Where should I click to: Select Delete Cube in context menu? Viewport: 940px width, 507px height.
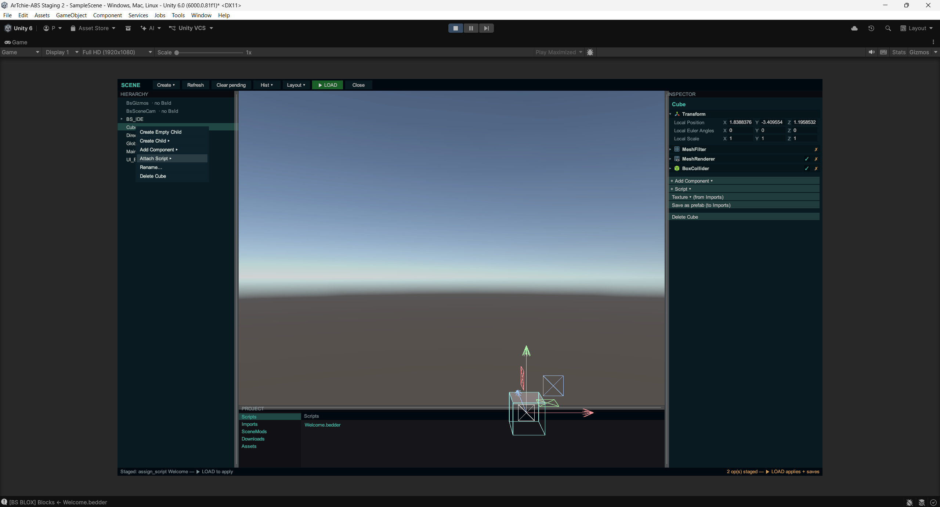pos(171,176)
